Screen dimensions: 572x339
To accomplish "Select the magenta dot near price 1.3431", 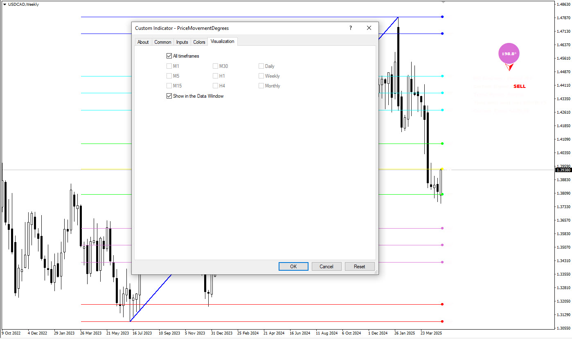I will coord(442,262).
